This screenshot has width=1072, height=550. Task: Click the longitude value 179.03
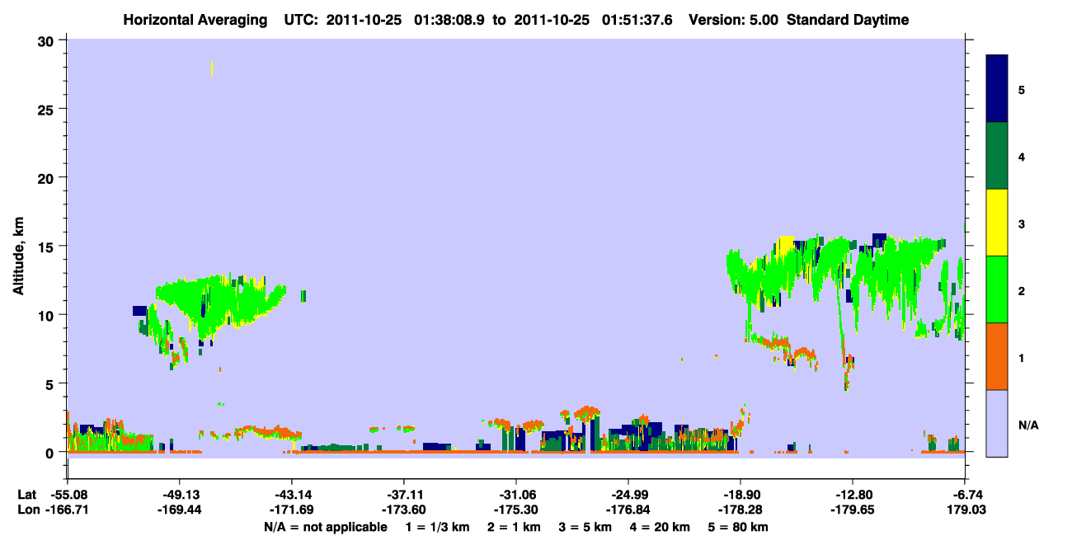pos(965,510)
